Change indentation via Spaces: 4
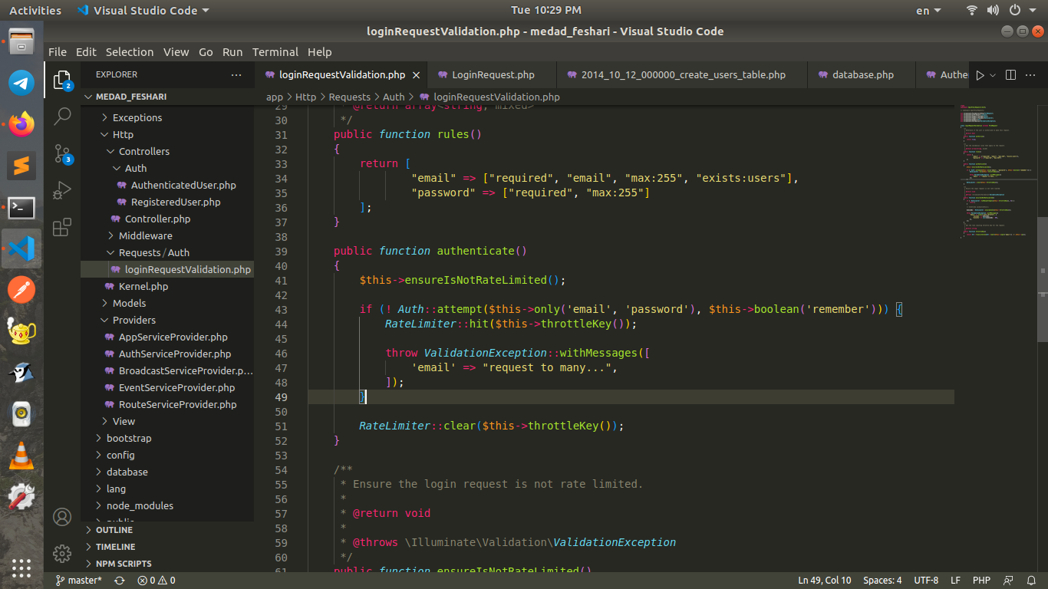The height and width of the screenshot is (589, 1048). (x=882, y=581)
